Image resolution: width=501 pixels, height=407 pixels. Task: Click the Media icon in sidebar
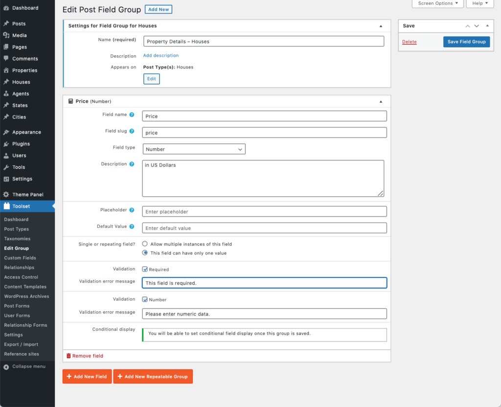click(6, 35)
